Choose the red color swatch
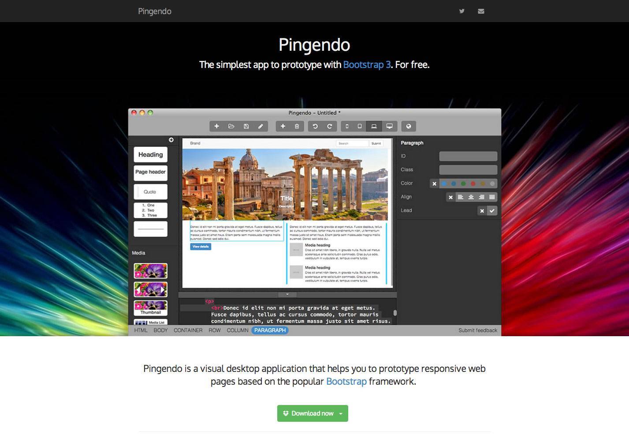The width and height of the screenshot is (629, 435). click(473, 184)
